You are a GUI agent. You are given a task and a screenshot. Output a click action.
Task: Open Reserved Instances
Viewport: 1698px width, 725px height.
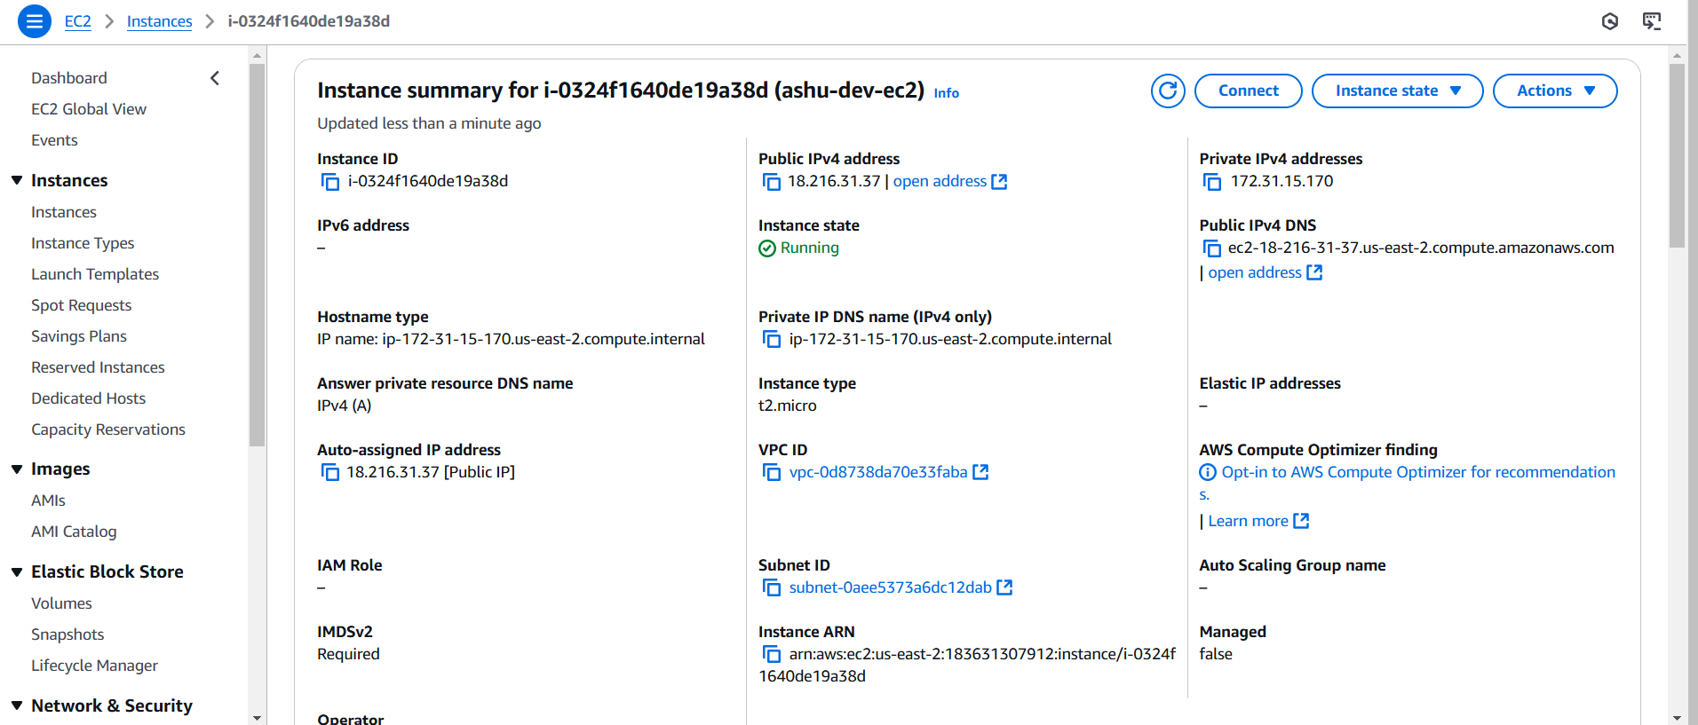click(98, 367)
